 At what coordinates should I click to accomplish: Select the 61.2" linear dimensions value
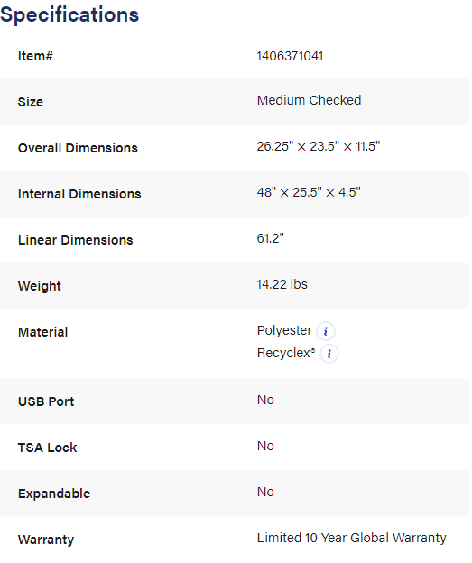pyautogui.click(x=271, y=238)
